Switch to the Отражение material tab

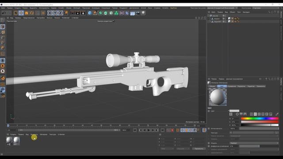[232, 87]
